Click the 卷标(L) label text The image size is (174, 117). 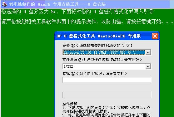click(69, 74)
